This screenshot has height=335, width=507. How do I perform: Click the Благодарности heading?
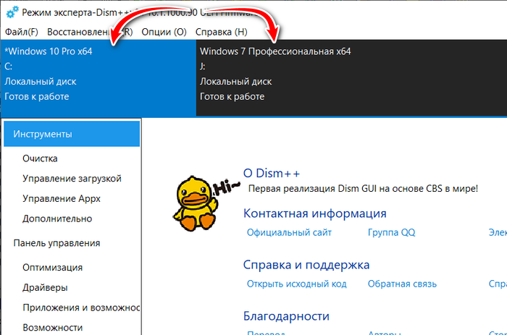(x=286, y=316)
